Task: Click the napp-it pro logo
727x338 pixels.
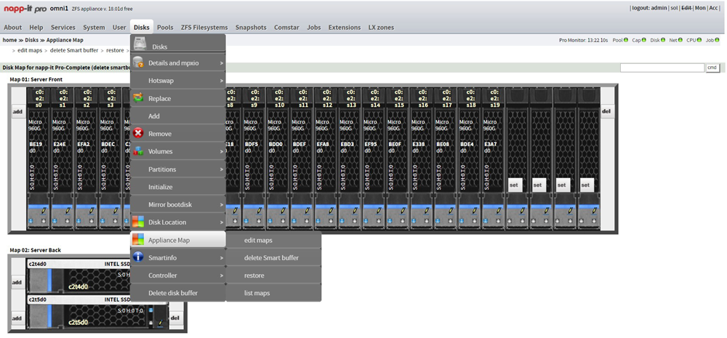Action: [x=25, y=9]
